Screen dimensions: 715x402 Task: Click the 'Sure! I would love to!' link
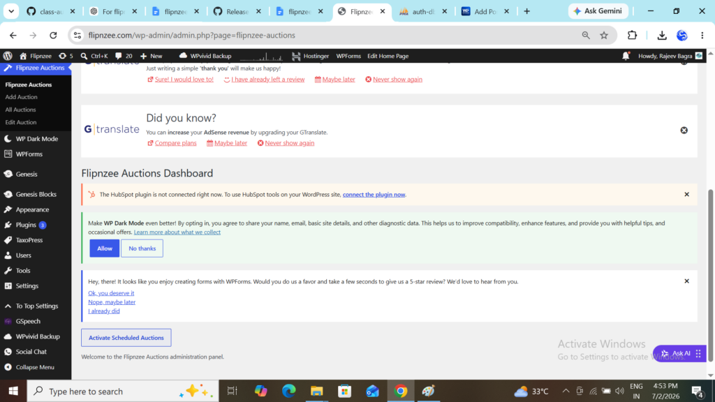click(x=184, y=80)
